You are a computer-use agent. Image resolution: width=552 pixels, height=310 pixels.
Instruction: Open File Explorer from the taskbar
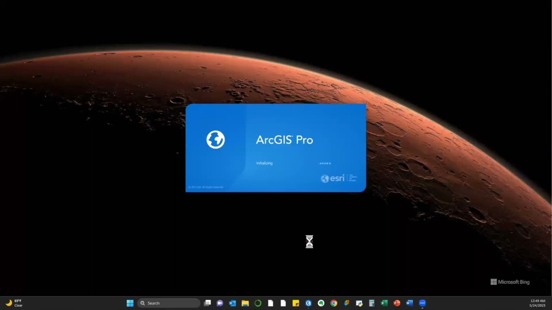coord(245,303)
